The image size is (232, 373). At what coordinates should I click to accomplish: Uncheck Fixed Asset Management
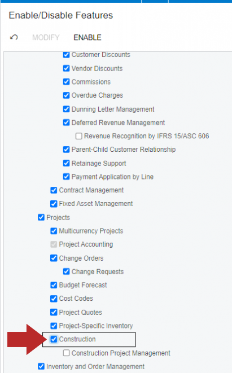pos(54,204)
